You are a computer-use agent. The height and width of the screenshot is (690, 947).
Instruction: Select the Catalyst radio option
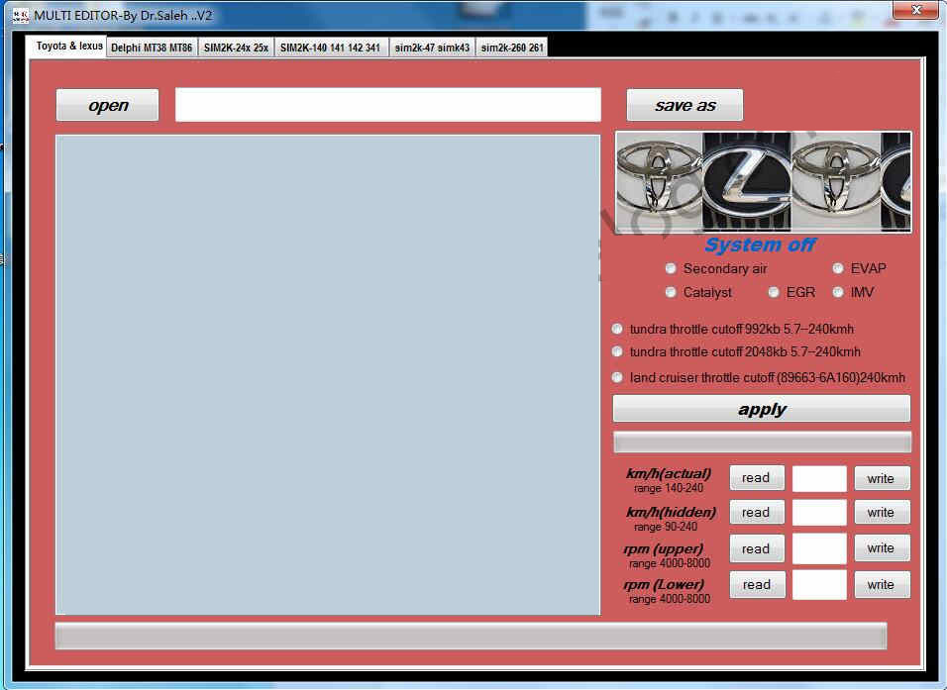coord(698,293)
